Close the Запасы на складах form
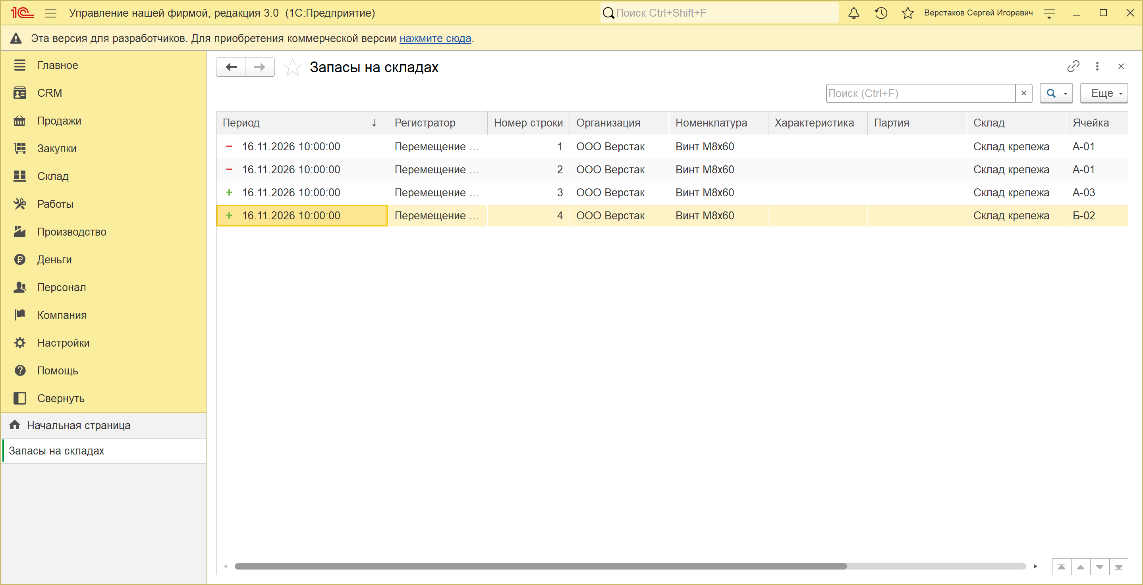This screenshot has height=585, width=1143. [x=1121, y=67]
